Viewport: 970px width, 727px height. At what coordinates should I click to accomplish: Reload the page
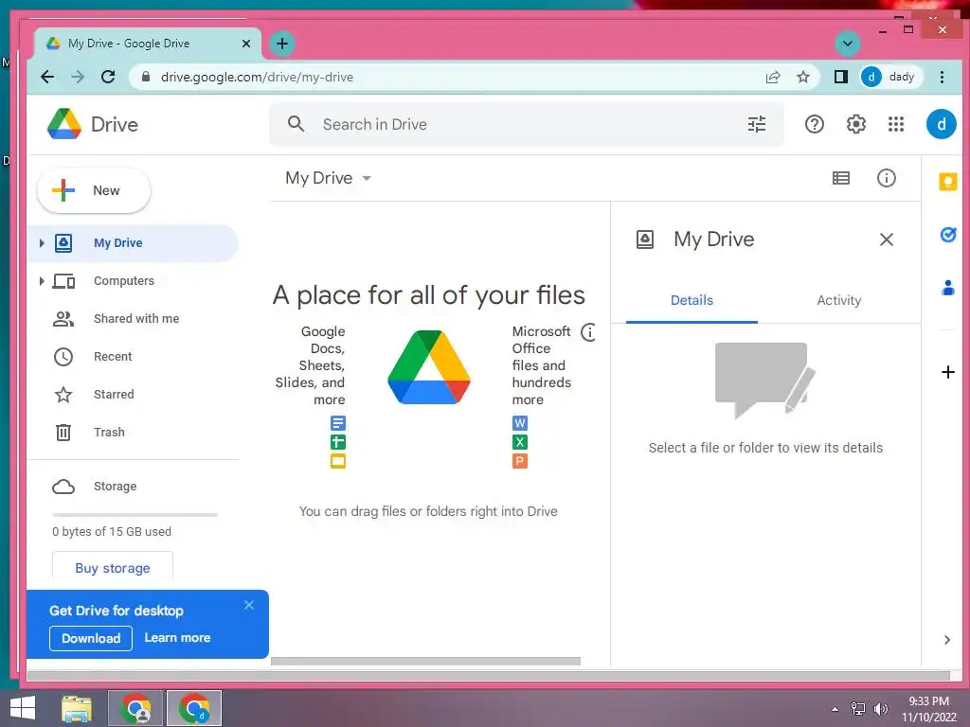click(108, 77)
